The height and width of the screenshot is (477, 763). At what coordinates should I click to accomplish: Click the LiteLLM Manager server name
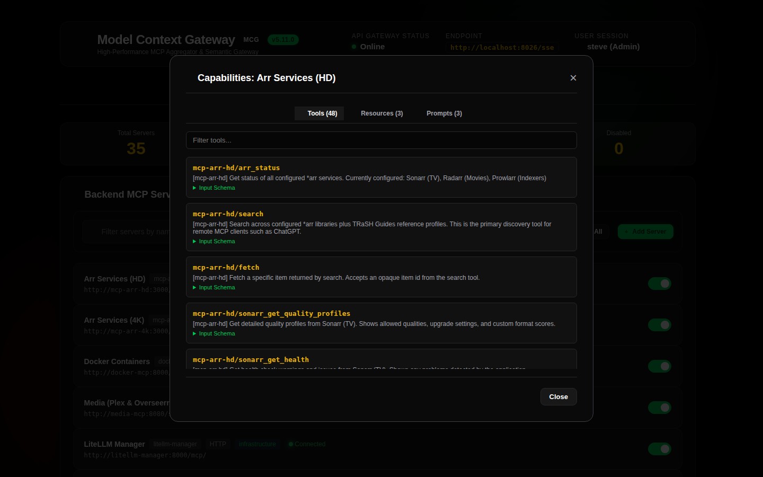[x=114, y=444]
